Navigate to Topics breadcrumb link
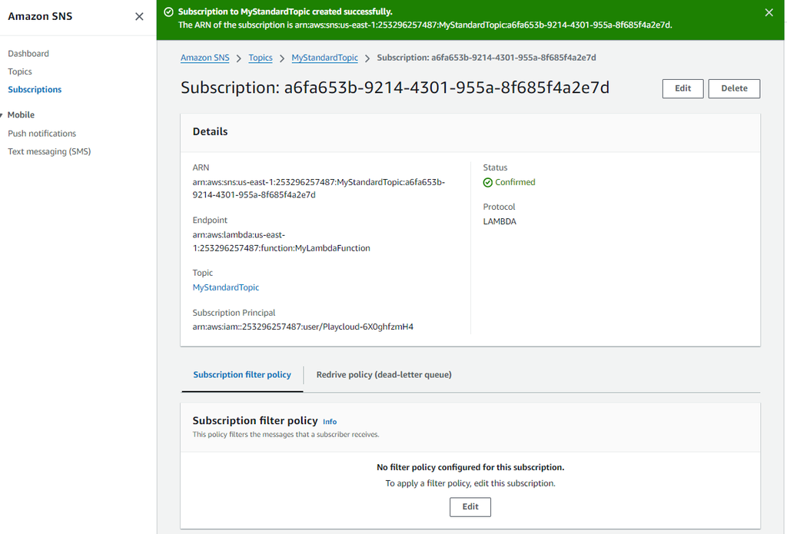Screen dimensions: 787x534 261,58
